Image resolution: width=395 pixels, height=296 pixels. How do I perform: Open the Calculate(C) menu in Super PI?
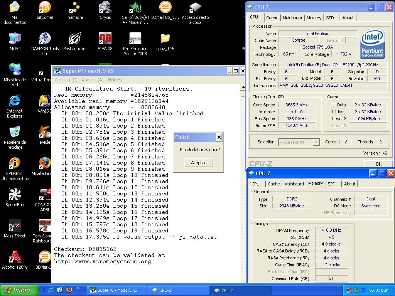coord(66,80)
